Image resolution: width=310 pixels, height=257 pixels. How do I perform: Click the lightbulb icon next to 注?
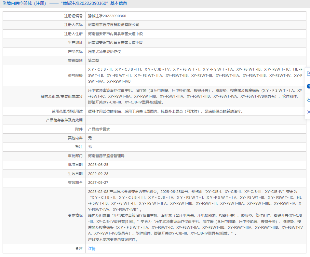(x=77, y=249)
